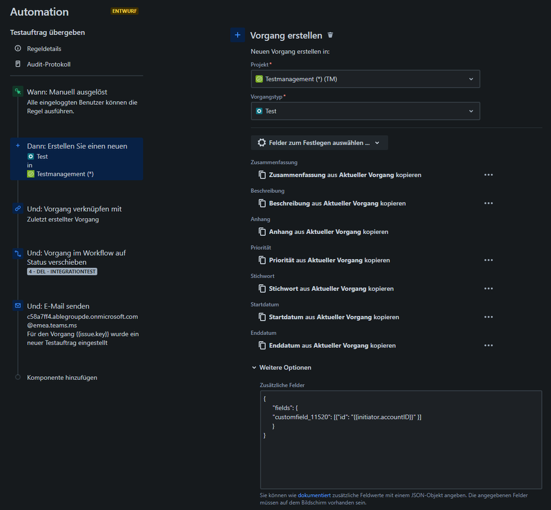Open the dokumentiert link
The width and height of the screenshot is (551, 510).
[314, 495]
